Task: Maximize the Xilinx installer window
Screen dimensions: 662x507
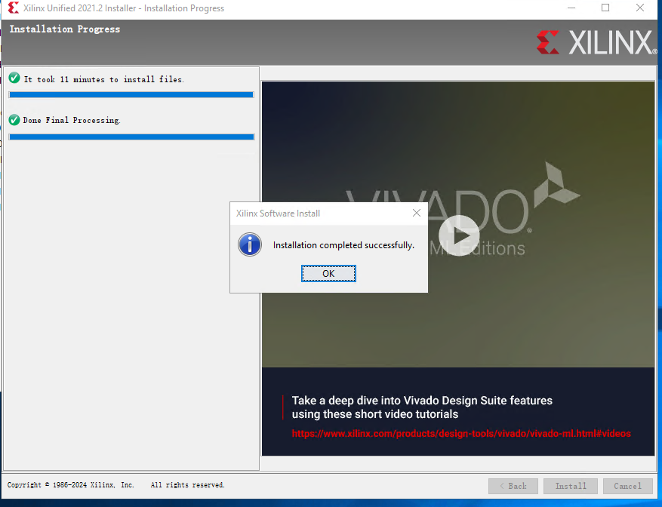Action: pos(605,8)
